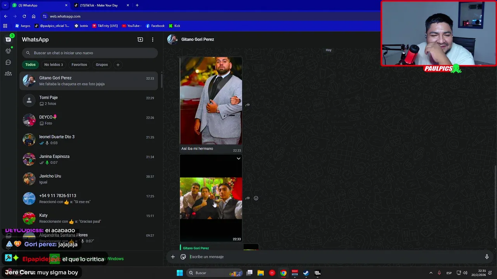
Task: Switch to the TikTok browser tab
Action: point(102,5)
